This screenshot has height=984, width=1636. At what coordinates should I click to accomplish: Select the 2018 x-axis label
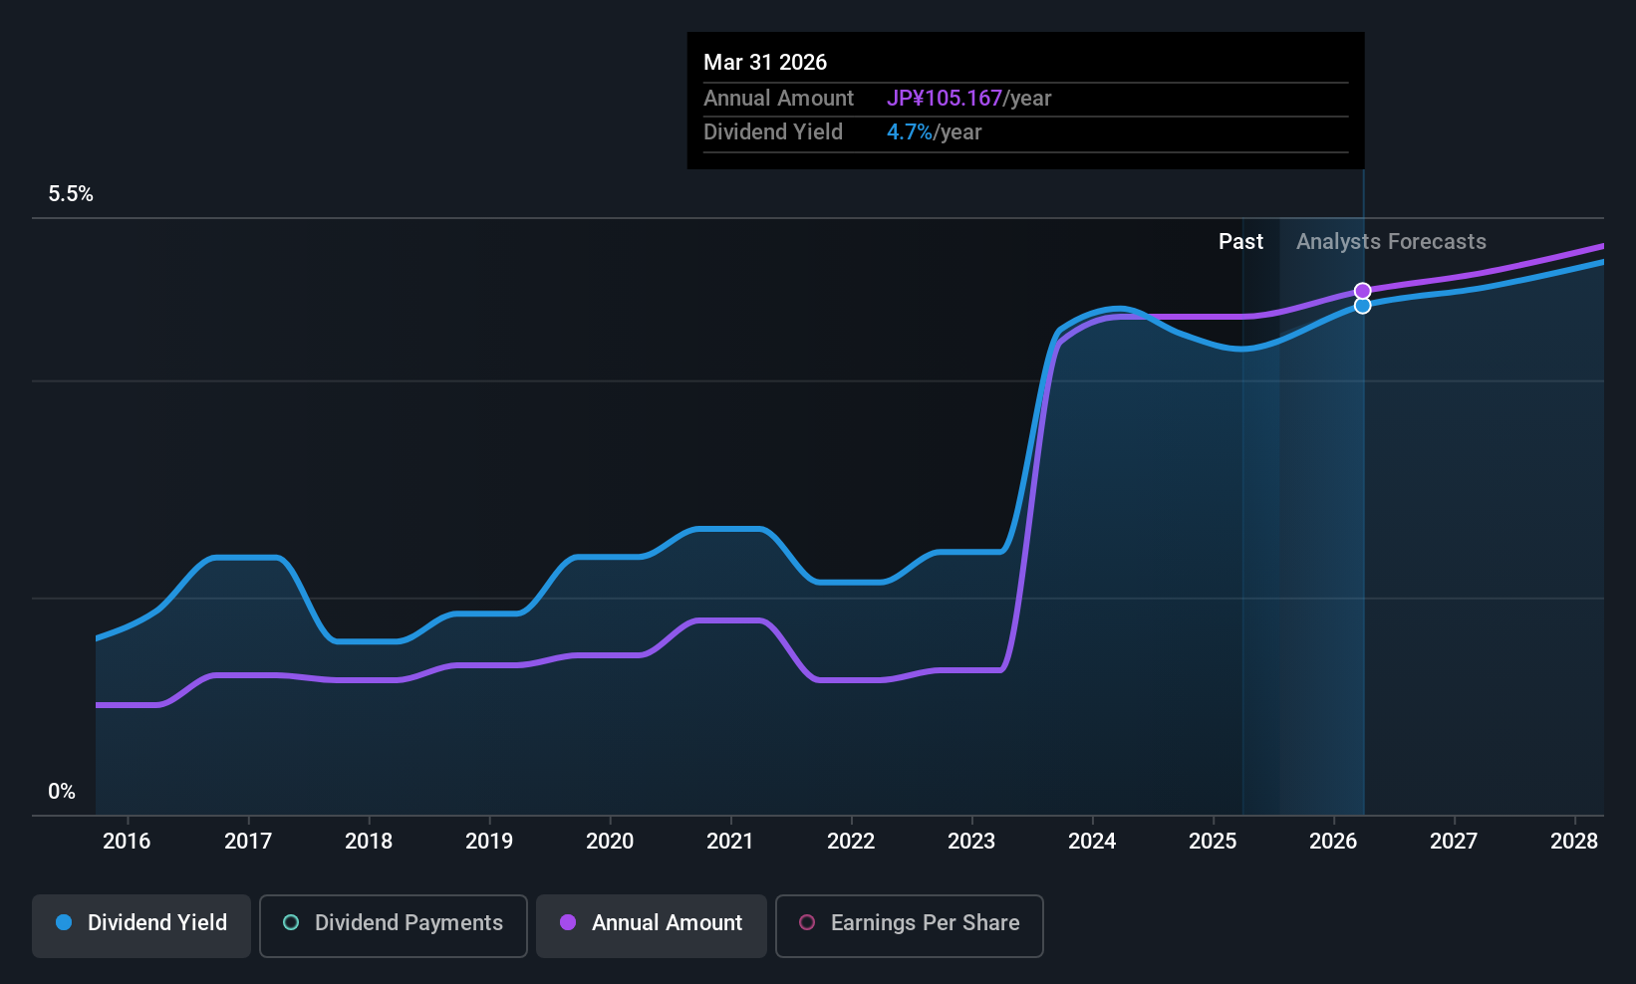point(369,841)
